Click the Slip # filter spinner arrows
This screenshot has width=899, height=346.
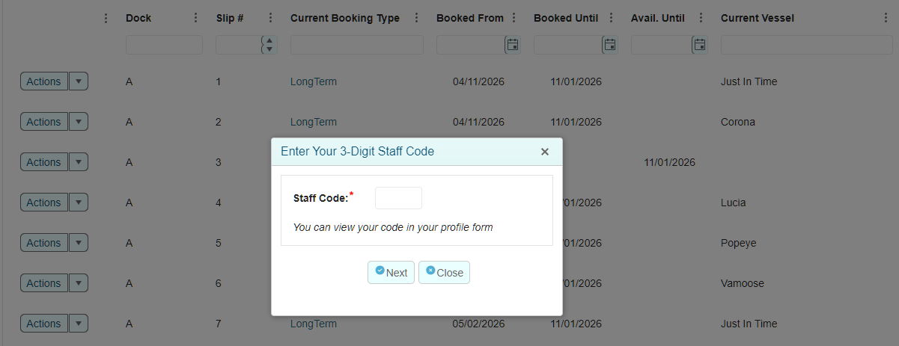tap(269, 45)
